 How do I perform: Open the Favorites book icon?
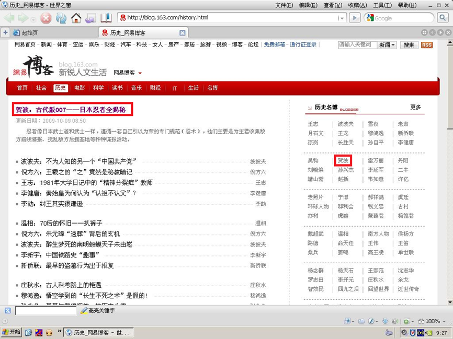[x=106, y=18]
